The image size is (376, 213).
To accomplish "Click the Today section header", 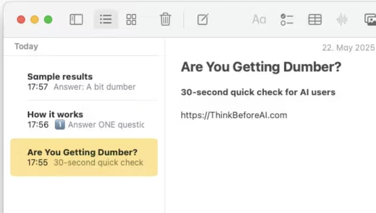I will (x=26, y=46).
